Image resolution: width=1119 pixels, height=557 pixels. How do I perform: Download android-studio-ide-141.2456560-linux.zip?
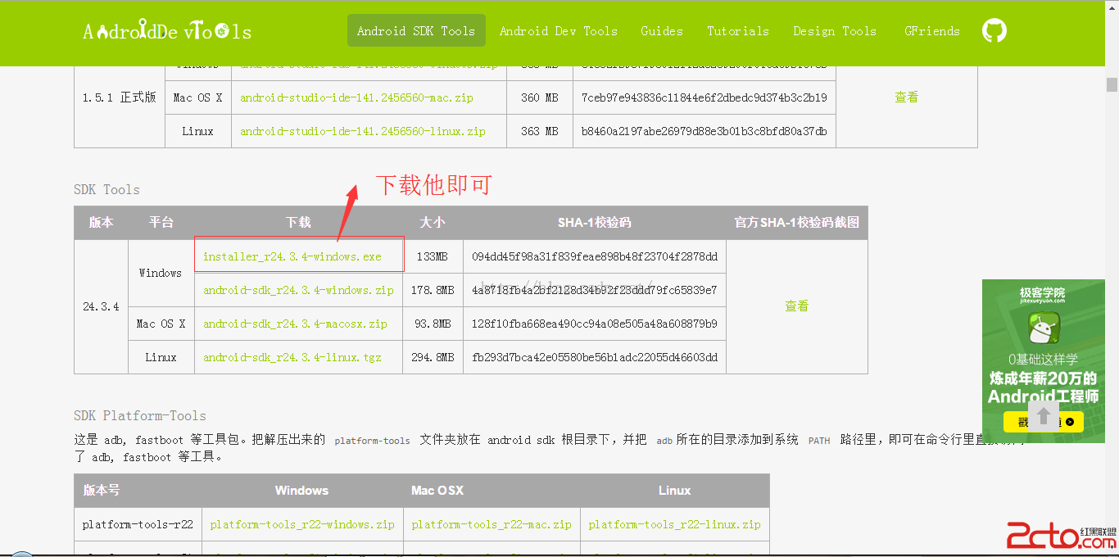pyautogui.click(x=362, y=131)
